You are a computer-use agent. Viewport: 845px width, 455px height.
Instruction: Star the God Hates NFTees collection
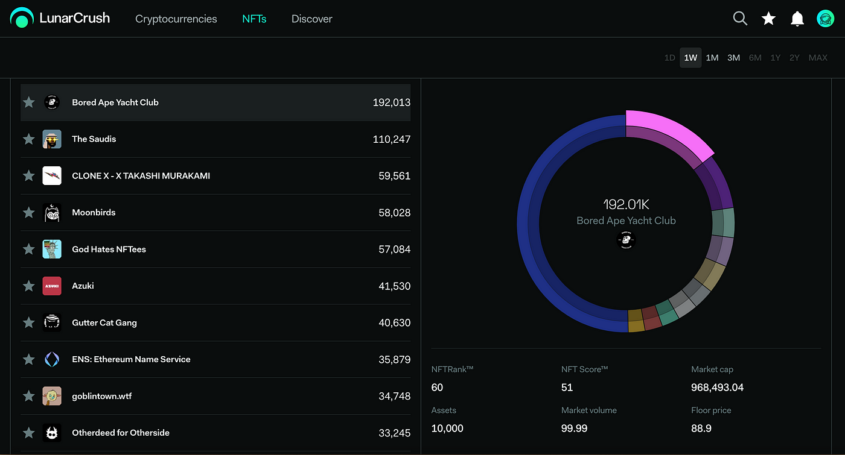pos(28,249)
